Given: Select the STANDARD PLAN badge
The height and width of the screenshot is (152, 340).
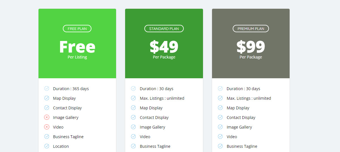Looking at the screenshot, I should click(164, 29).
